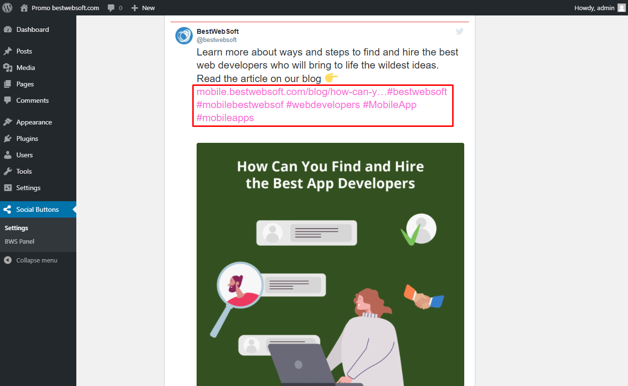Click Collapse menu text
The width and height of the screenshot is (628, 386).
(37, 260)
